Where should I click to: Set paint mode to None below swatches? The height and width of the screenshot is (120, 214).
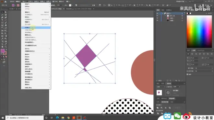pyautogui.click(x=6, y=57)
